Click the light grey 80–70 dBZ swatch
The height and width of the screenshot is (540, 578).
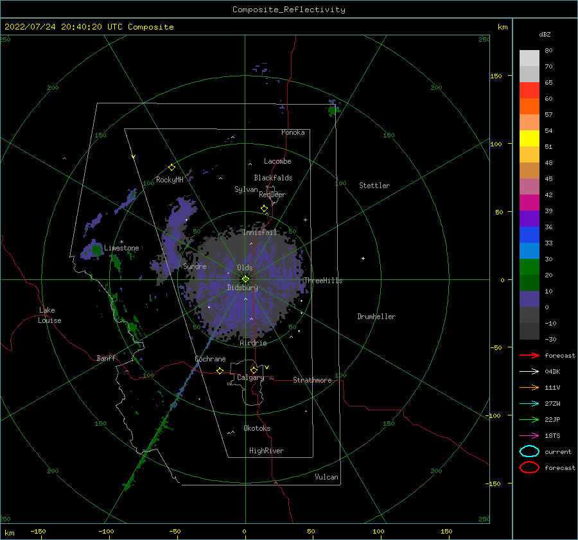(x=529, y=58)
